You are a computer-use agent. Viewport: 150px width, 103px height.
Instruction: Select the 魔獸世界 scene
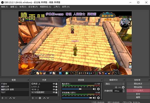[x=14, y=87]
